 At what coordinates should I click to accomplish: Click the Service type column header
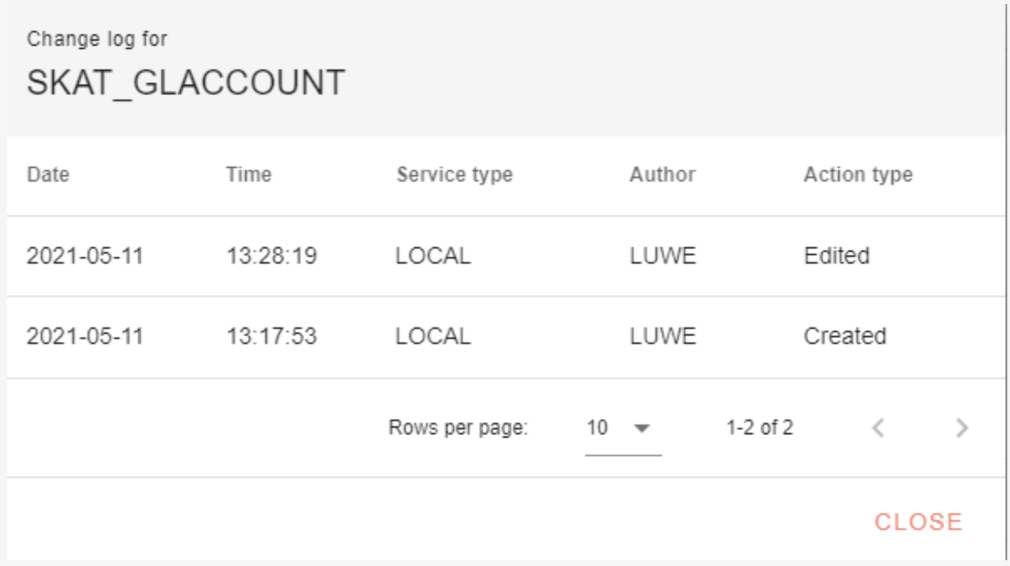(x=454, y=175)
